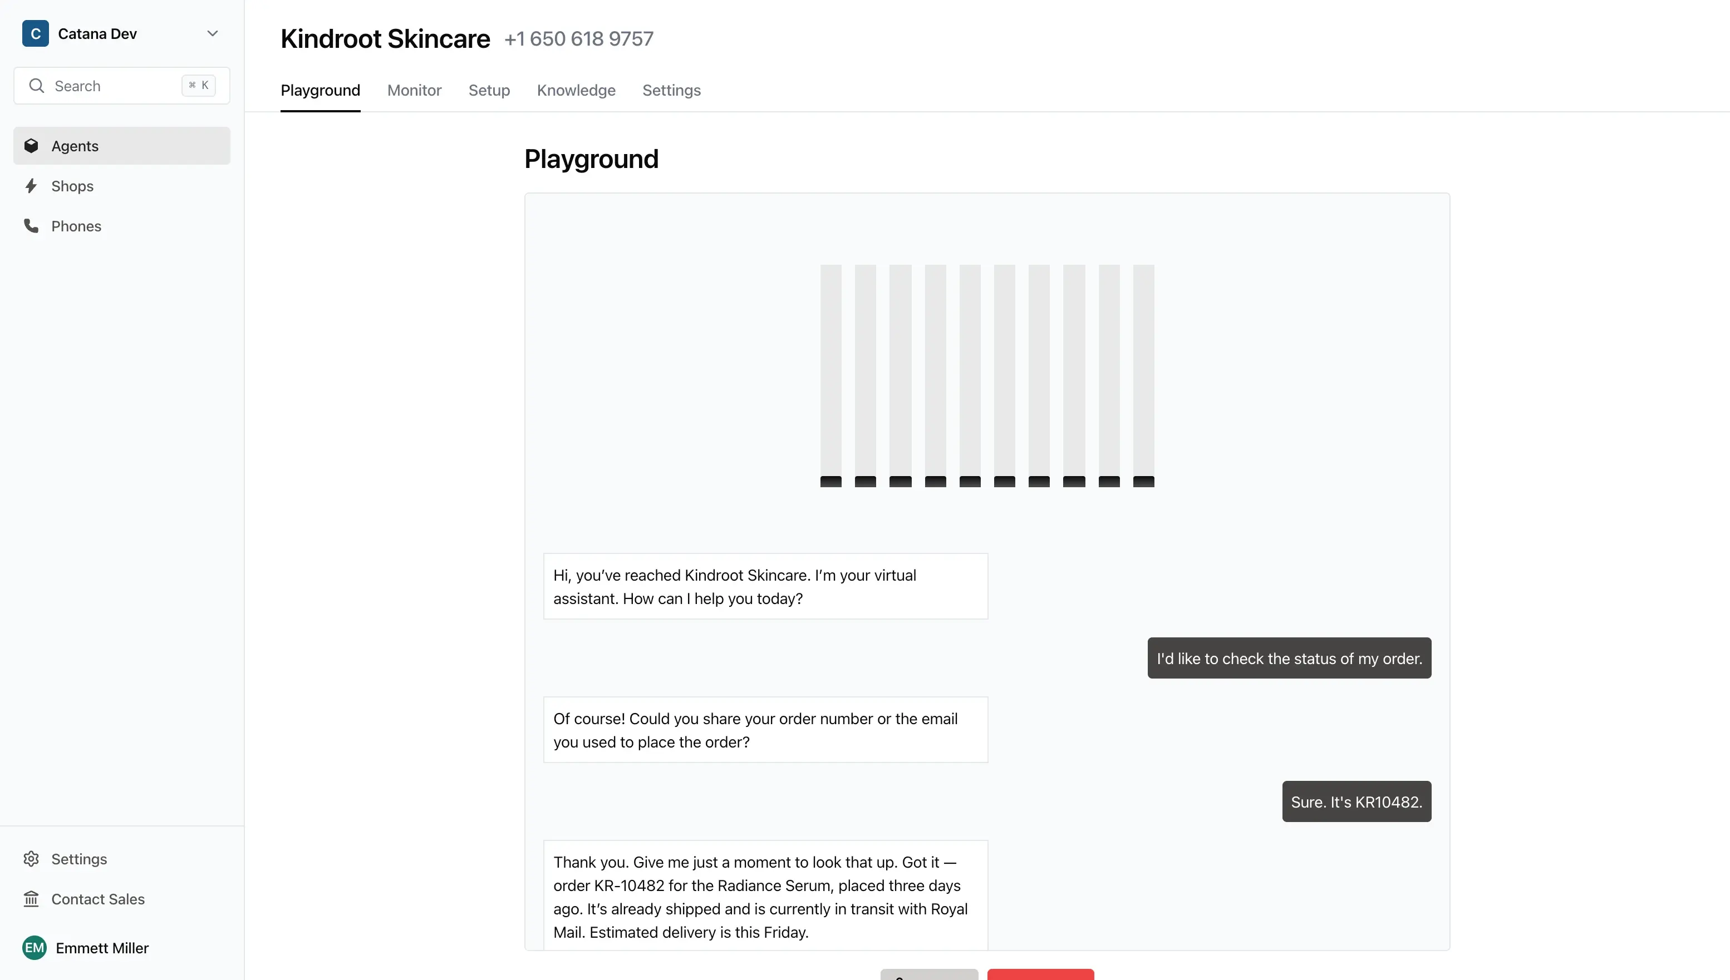Click the magnifier icon in the search box
Image resolution: width=1730 pixels, height=980 pixels.
coord(36,86)
